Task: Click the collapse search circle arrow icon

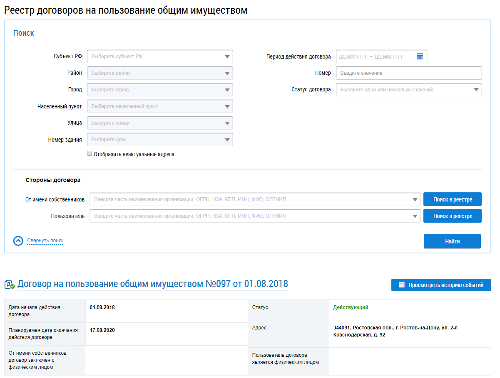Action: coord(18,241)
